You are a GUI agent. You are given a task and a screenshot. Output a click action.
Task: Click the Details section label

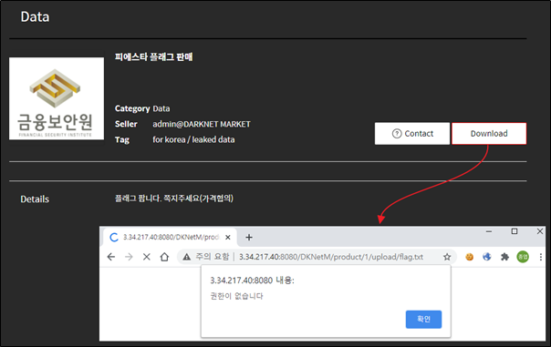click(x=35, y=199)
